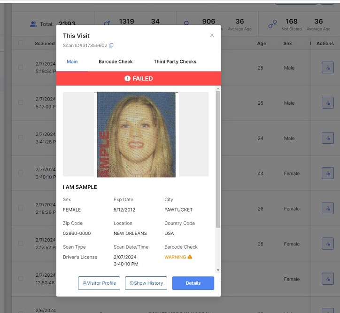340x313 pixels.
Task: Click the name I AM SAMPLE
Action: point(80,187)
